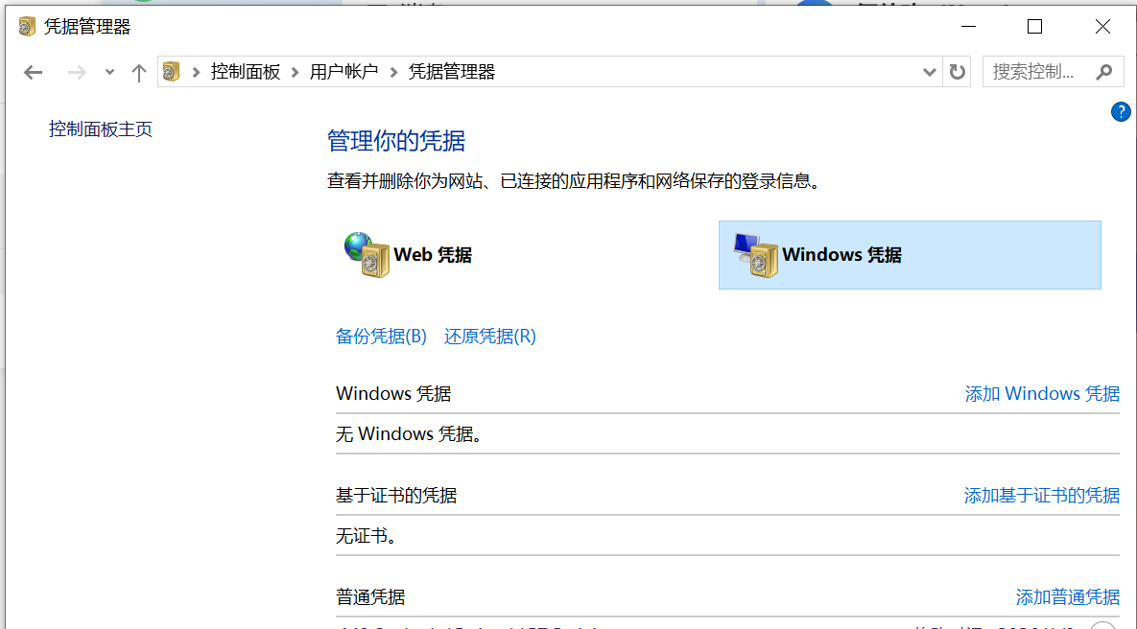This screenshot has height=629, width=1137.
Task: Click the Windows 凭据 computer safe icon
Action: 755,255
